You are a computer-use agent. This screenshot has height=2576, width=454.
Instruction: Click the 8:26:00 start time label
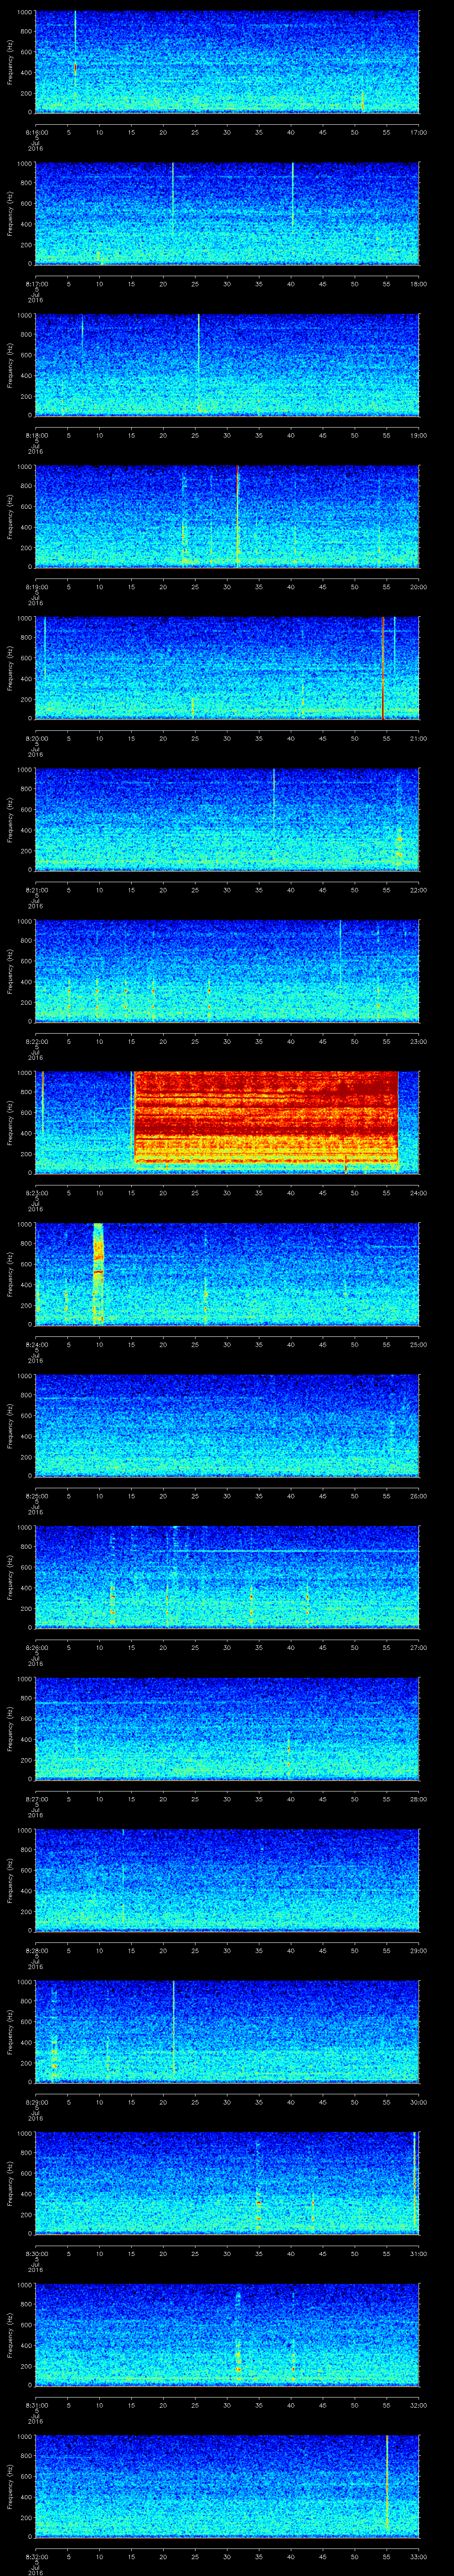tap(36, 1648)
